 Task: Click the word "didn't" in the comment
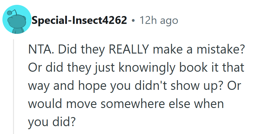click(x=148, y=86)
